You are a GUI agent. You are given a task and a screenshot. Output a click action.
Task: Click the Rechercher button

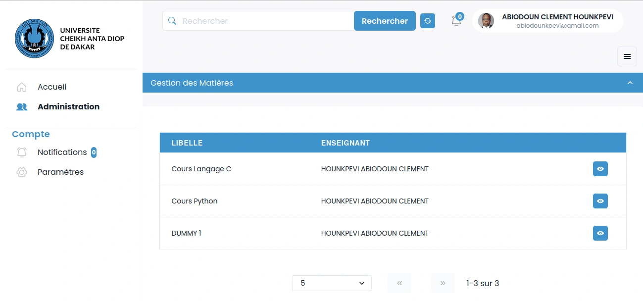click(385, 21)
